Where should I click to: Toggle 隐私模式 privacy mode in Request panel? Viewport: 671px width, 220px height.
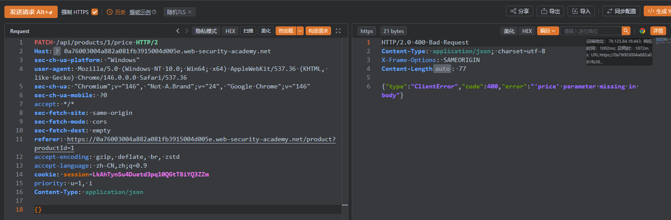(x=206, y=31)
